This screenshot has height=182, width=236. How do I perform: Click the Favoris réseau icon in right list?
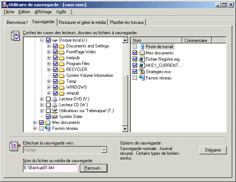(142, 78)
